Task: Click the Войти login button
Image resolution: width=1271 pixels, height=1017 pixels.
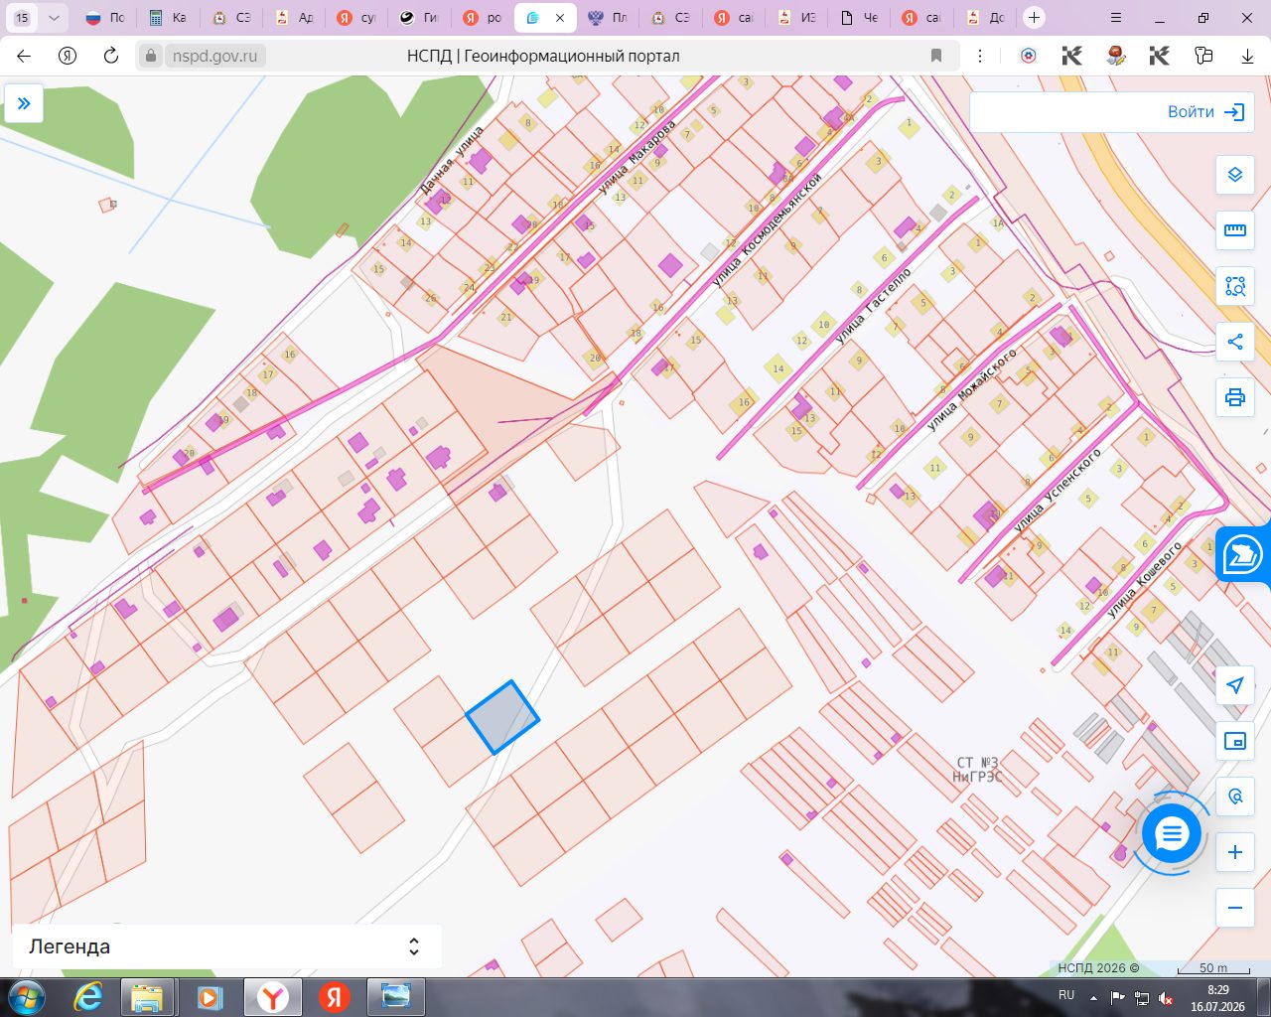Action: (x=1206, y=112)
